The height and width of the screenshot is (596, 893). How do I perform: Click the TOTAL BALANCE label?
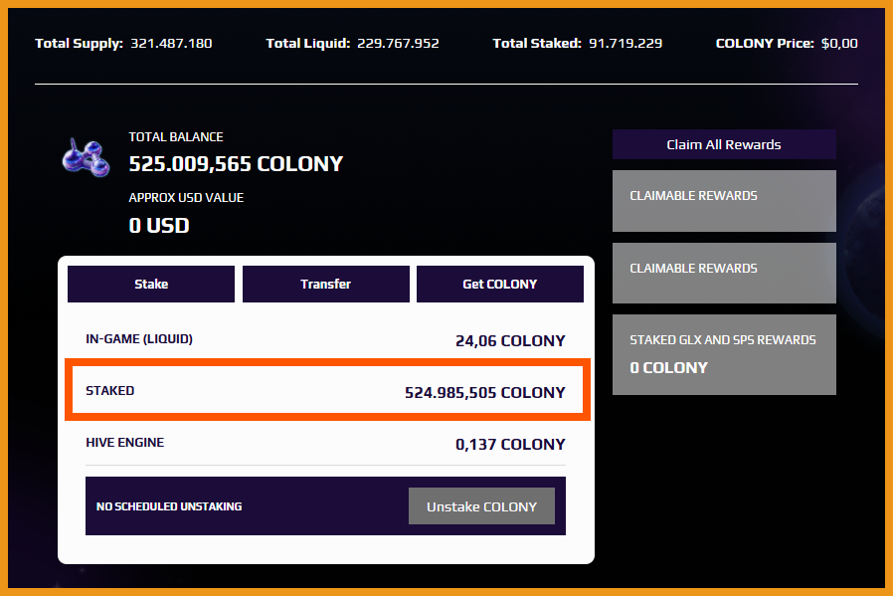click(x=176, y=136)
